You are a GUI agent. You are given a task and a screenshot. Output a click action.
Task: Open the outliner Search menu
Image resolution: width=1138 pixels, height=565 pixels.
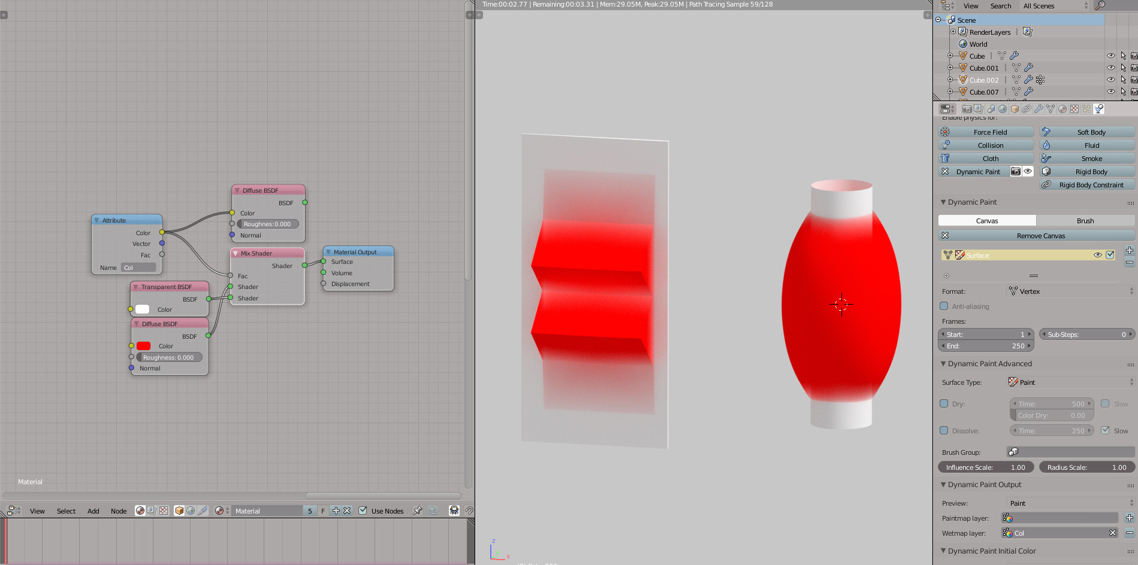coord(1001,6)
